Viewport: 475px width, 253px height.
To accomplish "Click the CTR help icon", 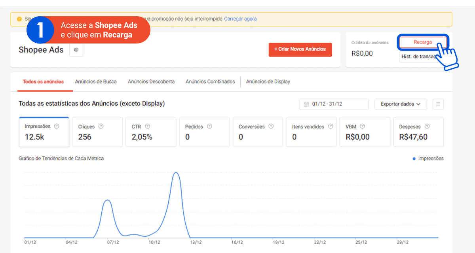I will (x=148, y=126).
